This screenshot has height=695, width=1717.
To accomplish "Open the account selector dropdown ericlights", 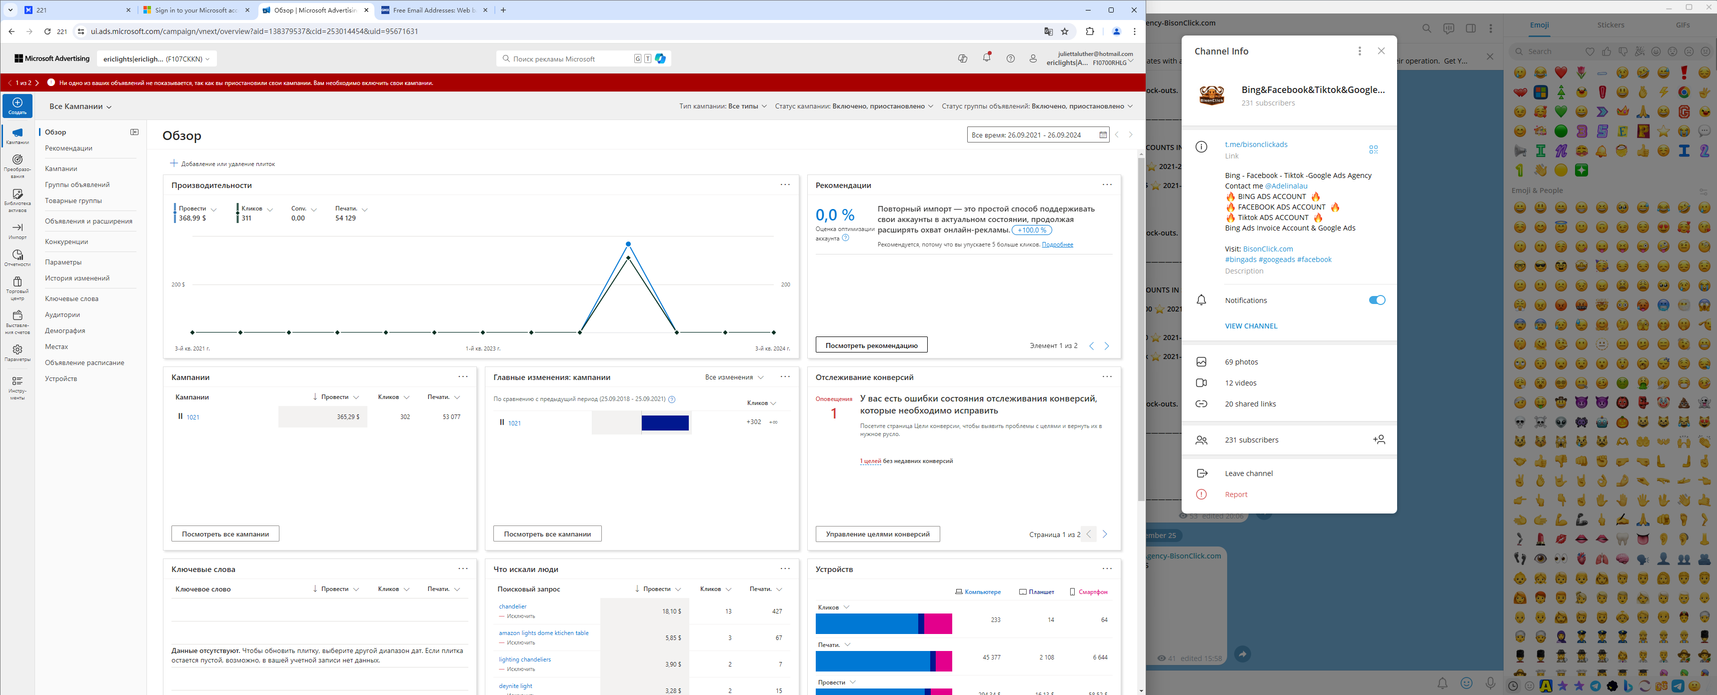I will click(156, 58).
